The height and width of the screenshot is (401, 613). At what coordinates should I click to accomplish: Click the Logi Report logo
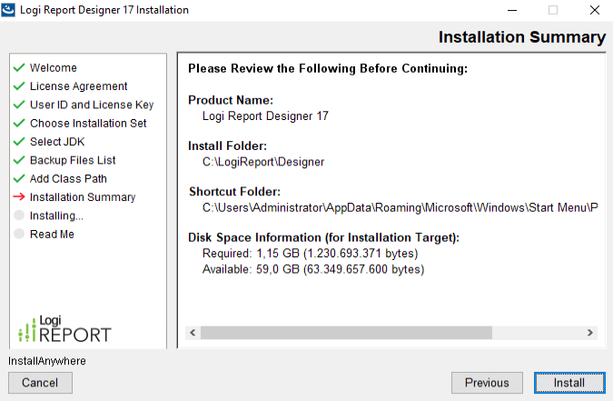pos(64,328)
